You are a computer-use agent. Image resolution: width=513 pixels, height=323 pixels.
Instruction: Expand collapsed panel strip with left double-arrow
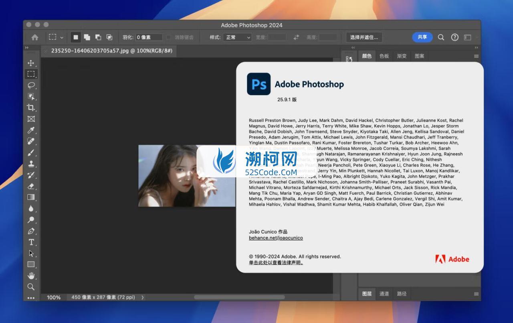pyautogui.click(x=353, y=48)
